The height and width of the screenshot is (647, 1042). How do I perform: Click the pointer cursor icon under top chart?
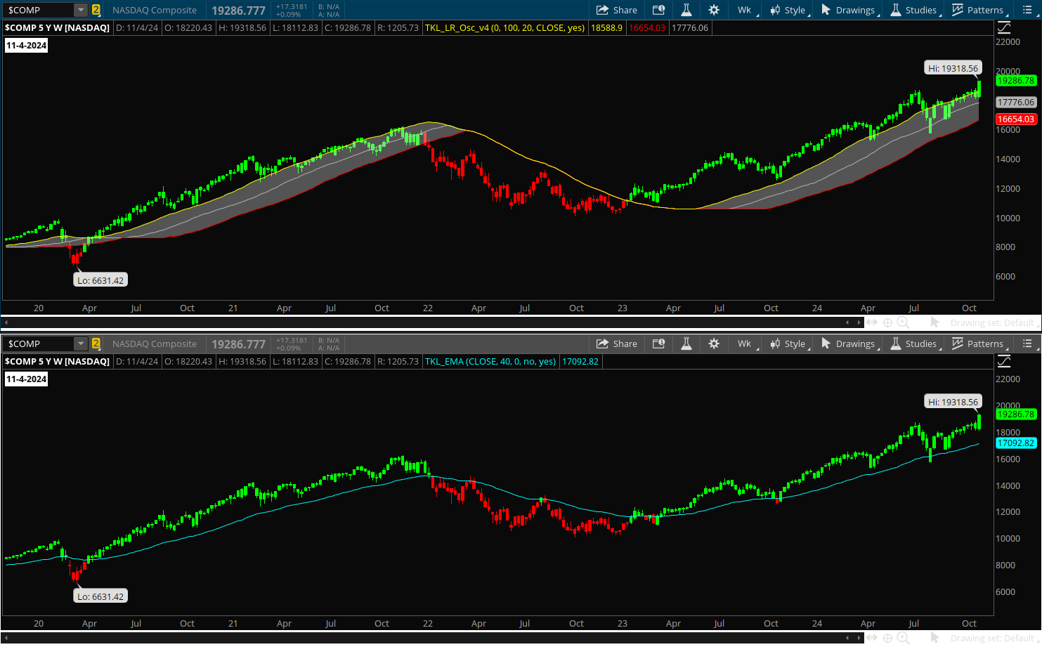934,322
